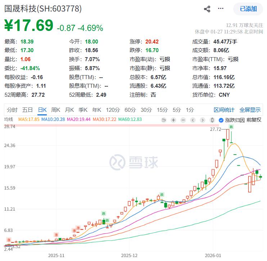The height and width of the screenshot is (261, 267).
Task: Toggle the MA5 moving average indicator label
Action: (x=29, y=119)
